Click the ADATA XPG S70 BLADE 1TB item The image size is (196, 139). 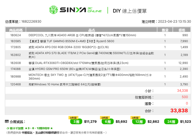tap(91, 55)
